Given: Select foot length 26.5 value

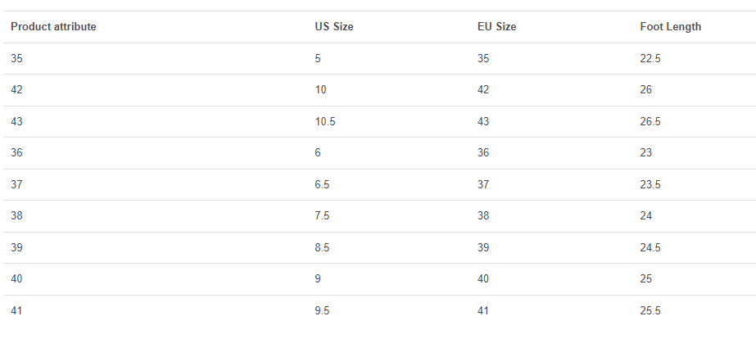Looking at the screenshot, I should (650, 121).
